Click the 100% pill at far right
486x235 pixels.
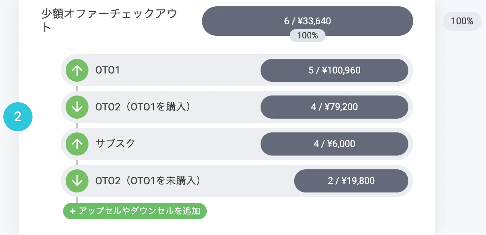[462, 21]
